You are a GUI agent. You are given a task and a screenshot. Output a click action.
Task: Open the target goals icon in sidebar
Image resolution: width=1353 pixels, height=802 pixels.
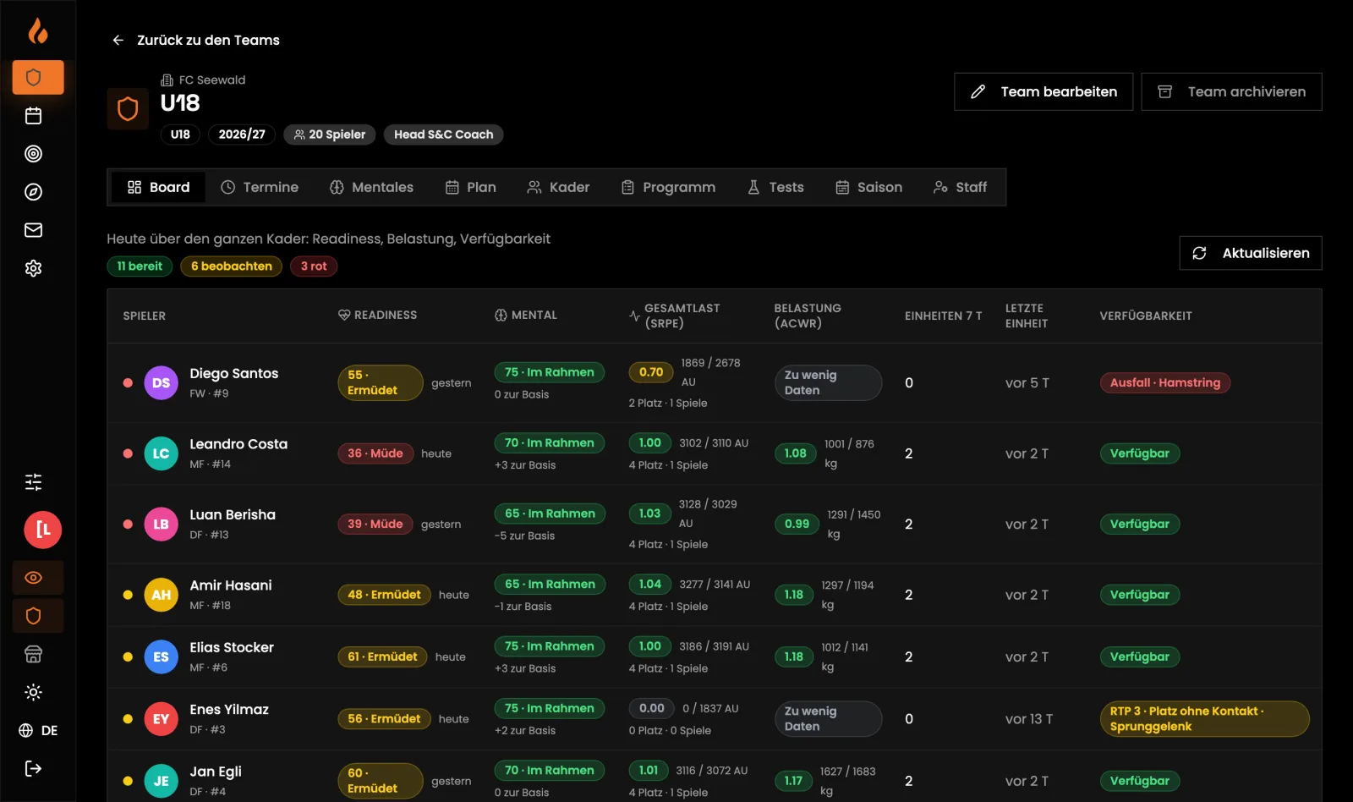click(34, 154)
